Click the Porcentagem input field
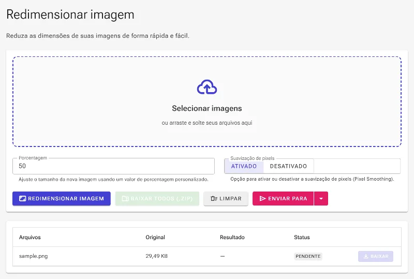 click(113, 166)
